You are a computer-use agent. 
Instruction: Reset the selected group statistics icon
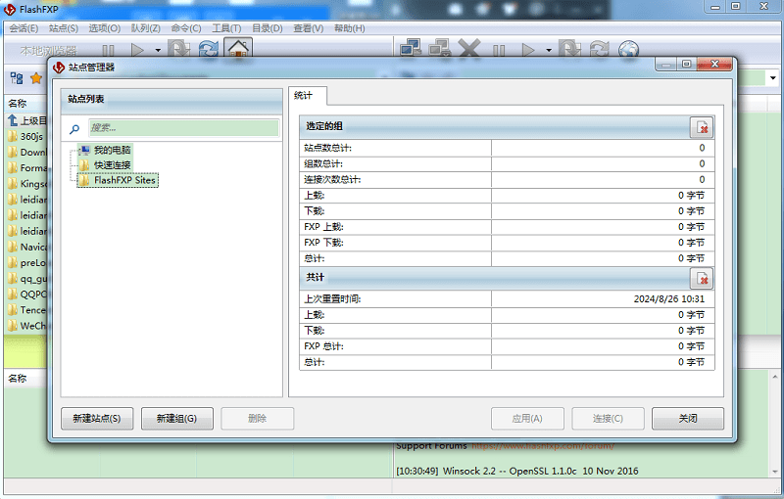[x=702, y=127]
